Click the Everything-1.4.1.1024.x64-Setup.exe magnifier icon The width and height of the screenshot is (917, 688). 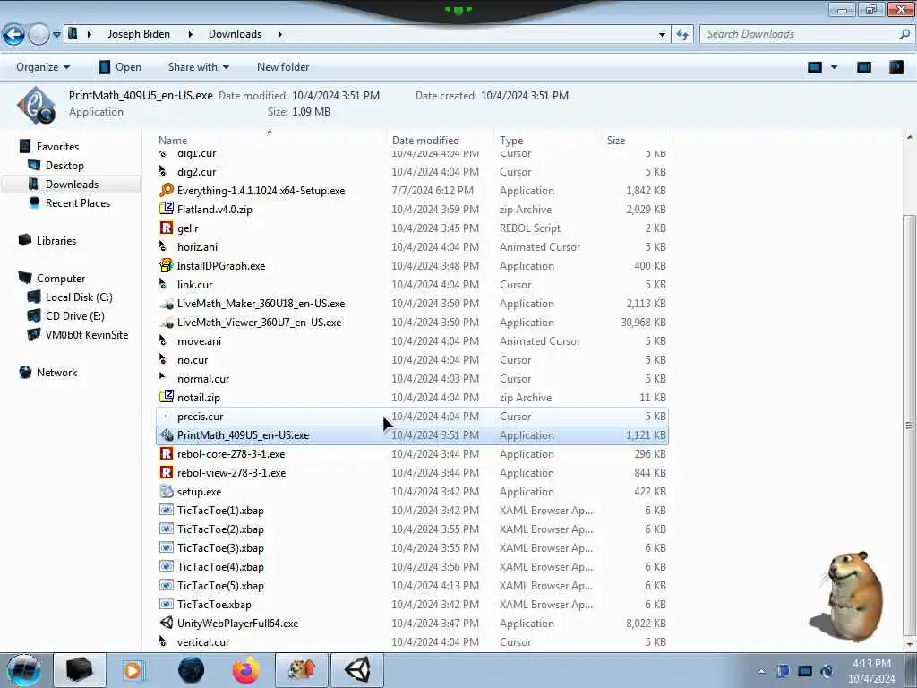point(167,190)
